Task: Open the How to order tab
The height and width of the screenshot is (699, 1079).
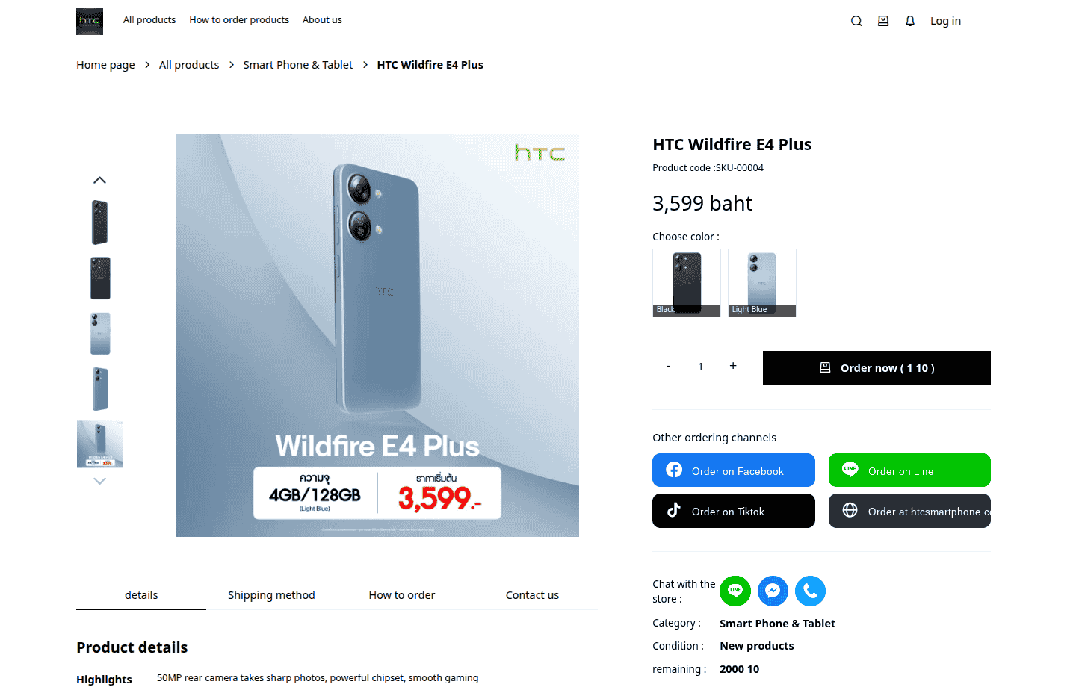Action: [401, 595]
